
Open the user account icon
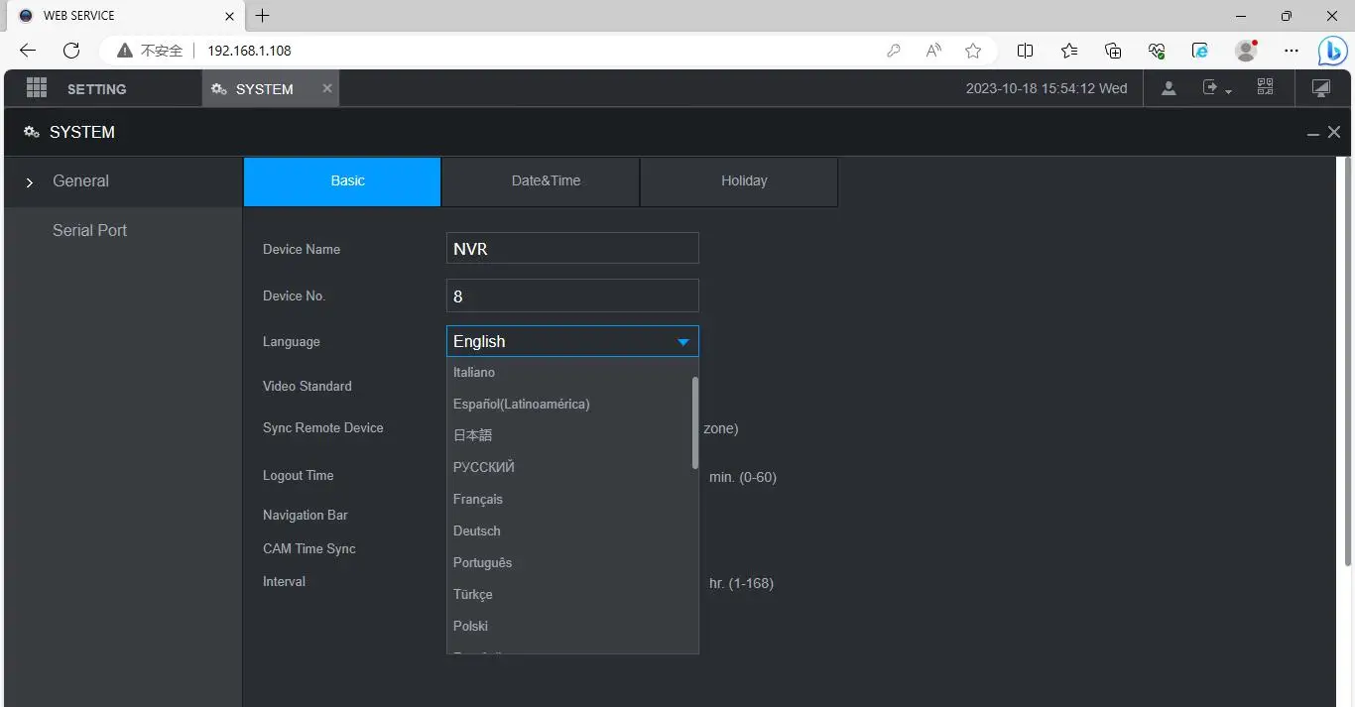1169,88
